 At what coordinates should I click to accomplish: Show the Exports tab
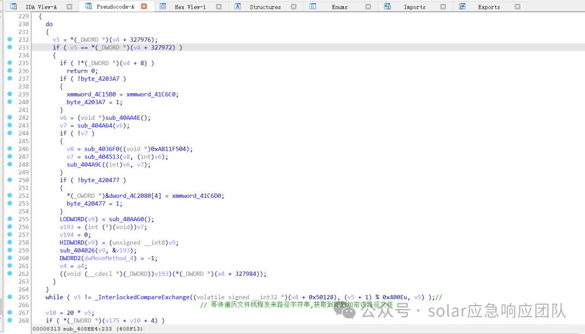(x=489, y=7)
